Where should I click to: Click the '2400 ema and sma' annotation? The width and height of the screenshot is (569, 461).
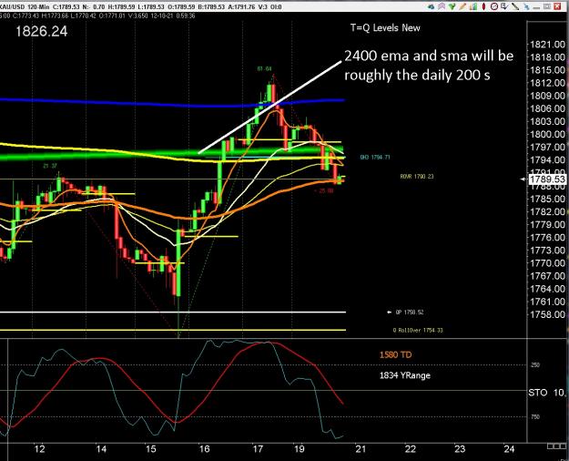[429, 66]
